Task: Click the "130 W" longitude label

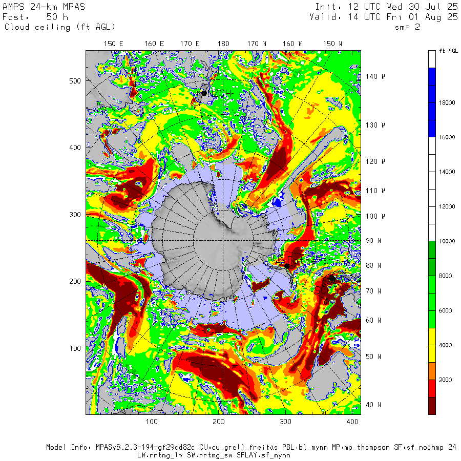Action: click(x=375, y=125)
